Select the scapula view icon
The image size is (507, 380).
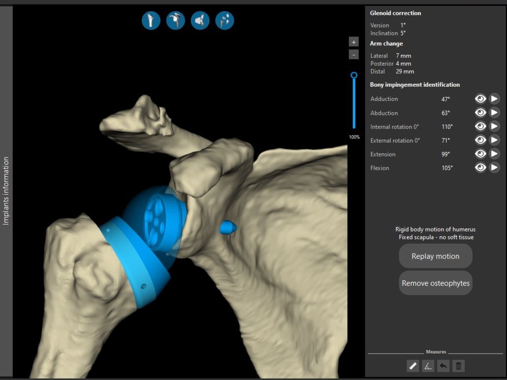coord(176,21)
